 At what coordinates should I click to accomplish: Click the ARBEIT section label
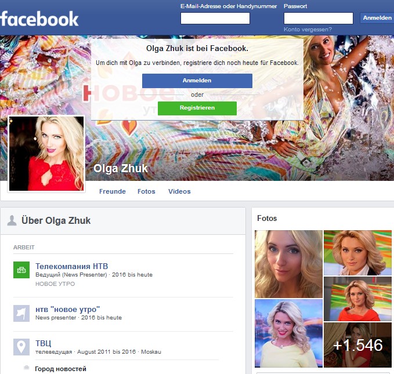[x=24, y=248]
